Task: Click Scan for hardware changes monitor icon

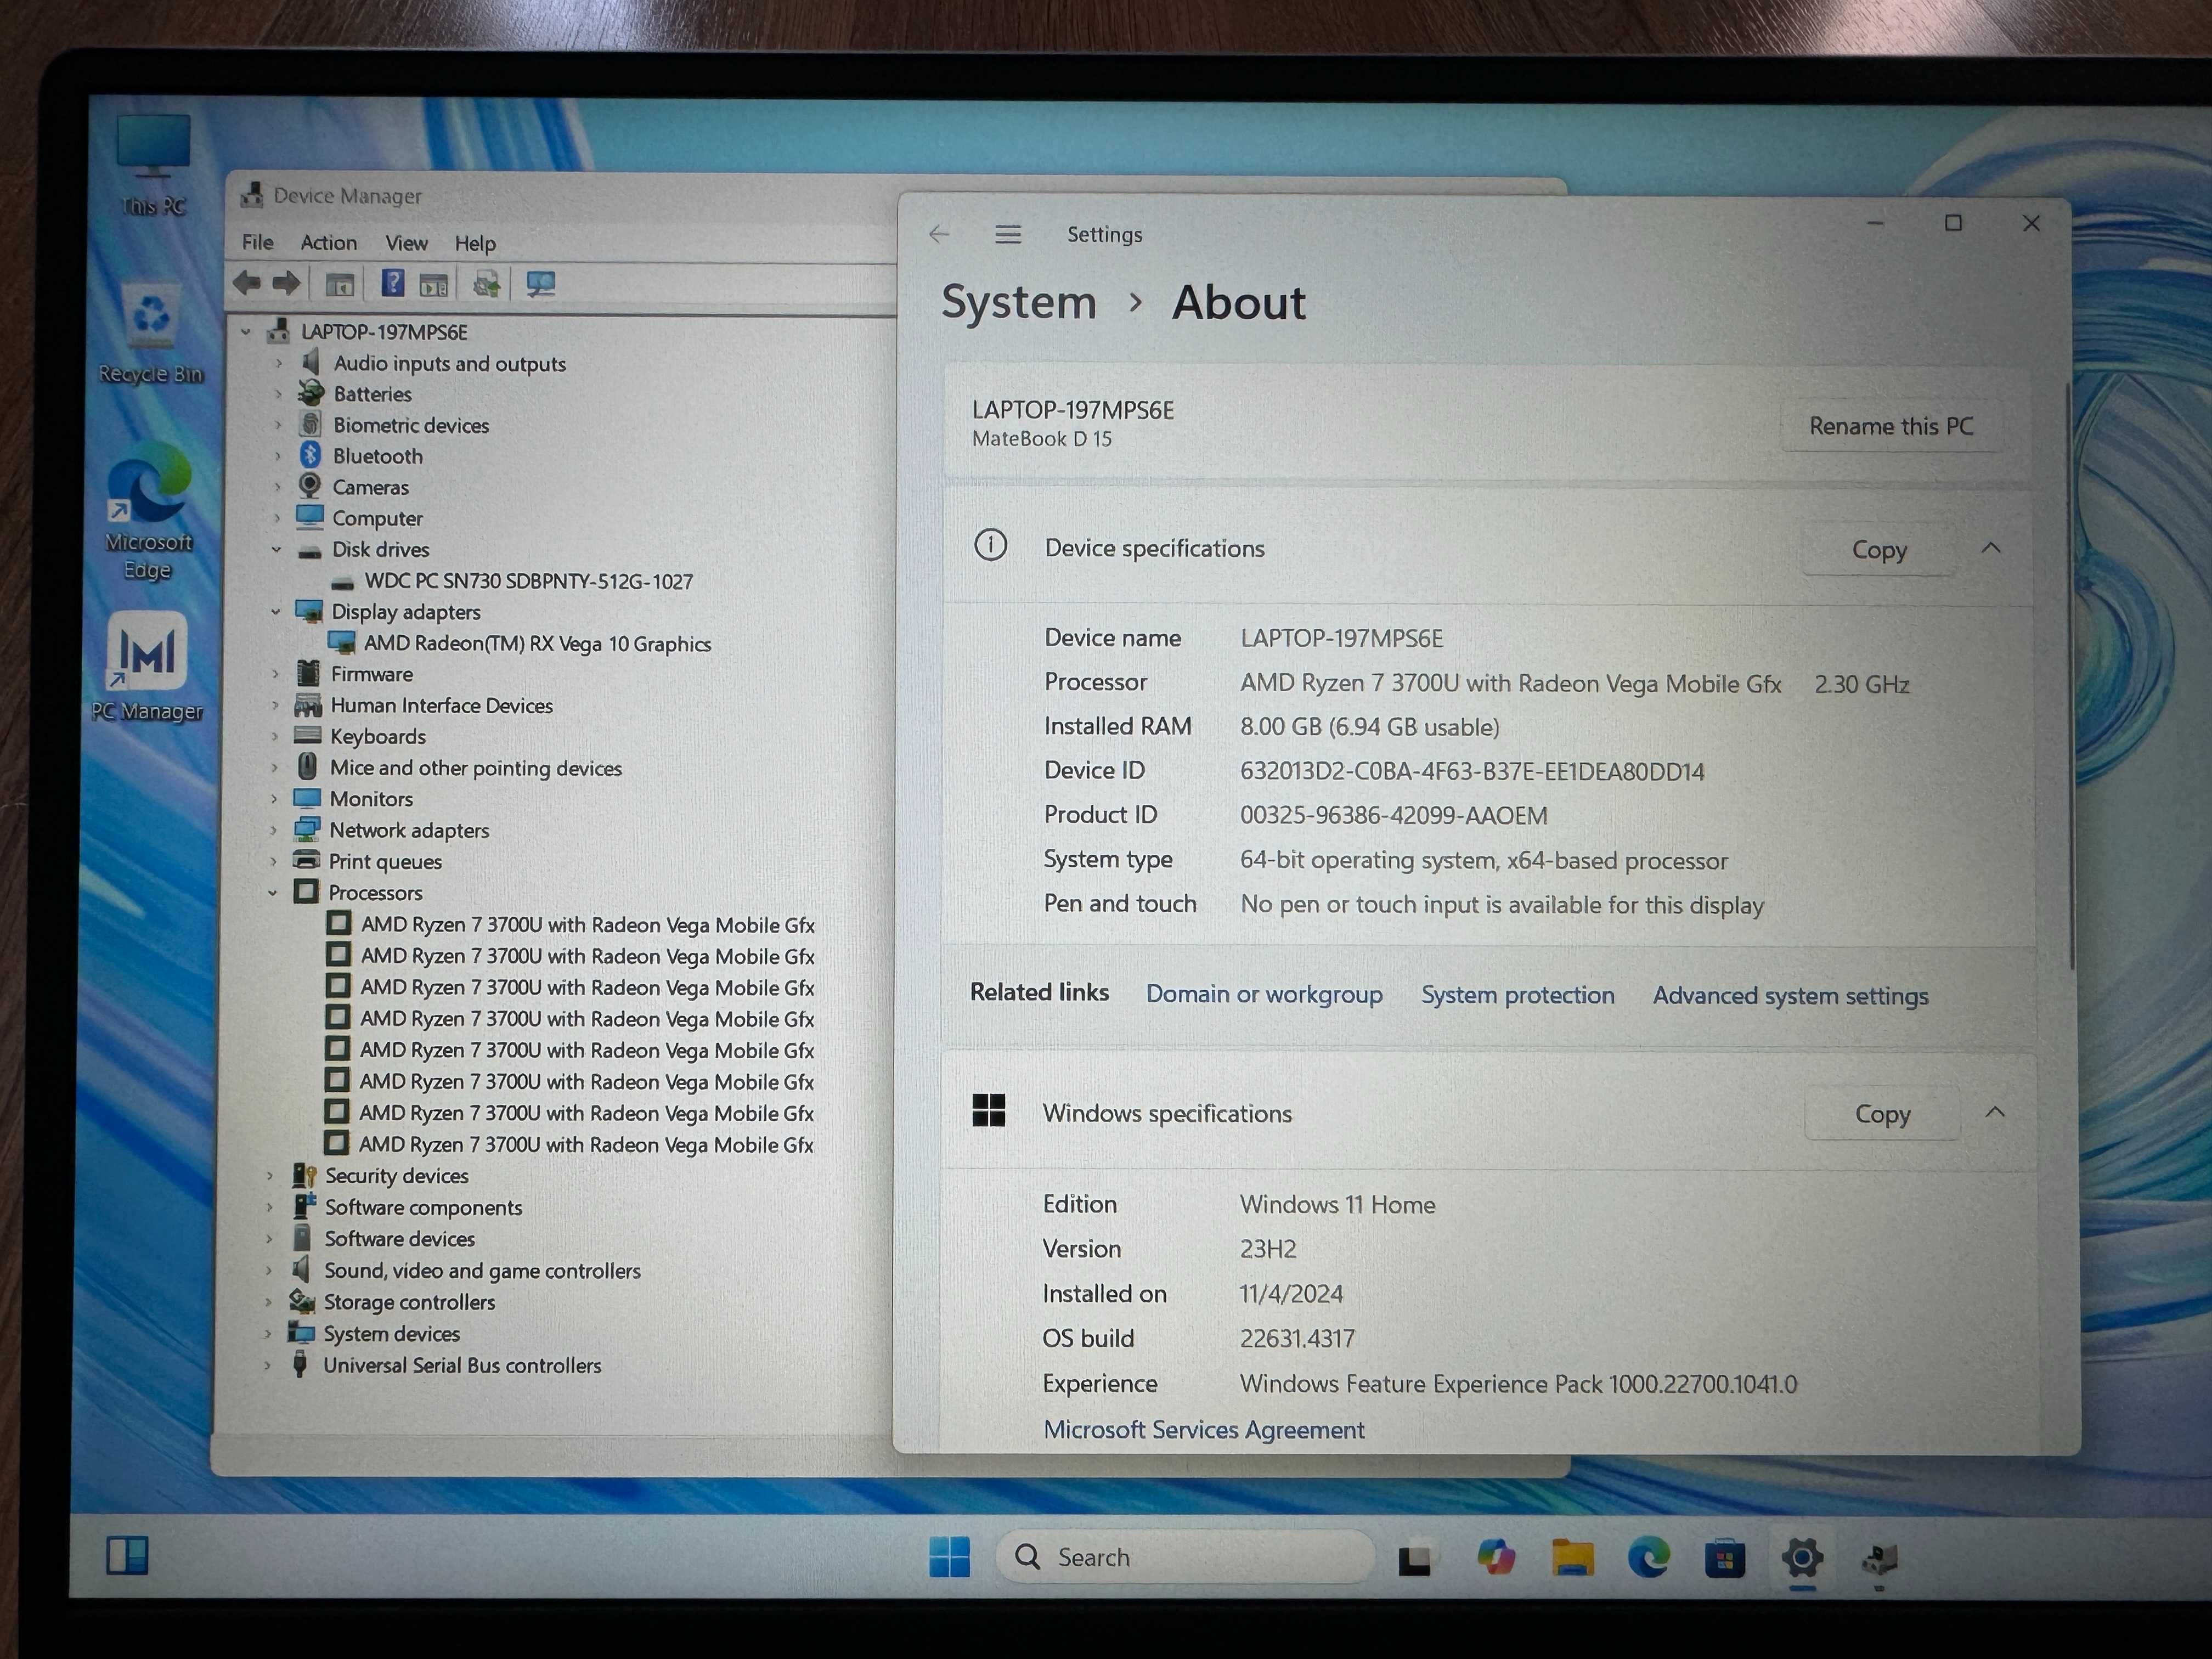Action: [541, 285]
